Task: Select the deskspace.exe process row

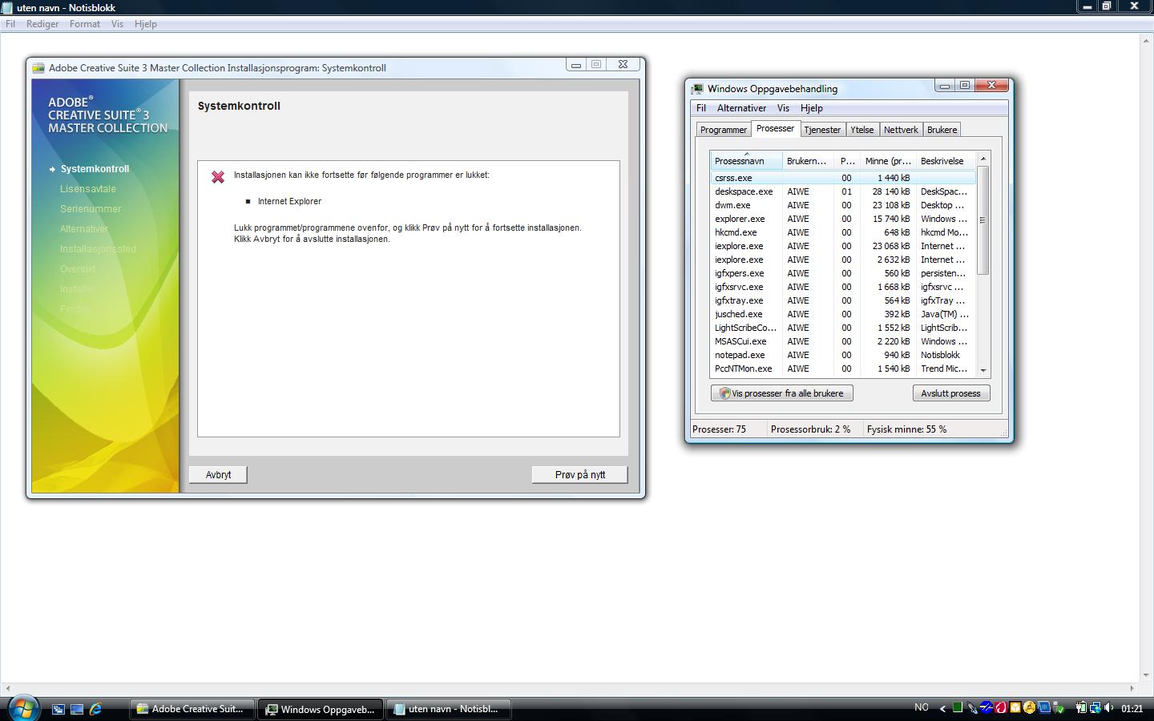Action: click(843, 191)
